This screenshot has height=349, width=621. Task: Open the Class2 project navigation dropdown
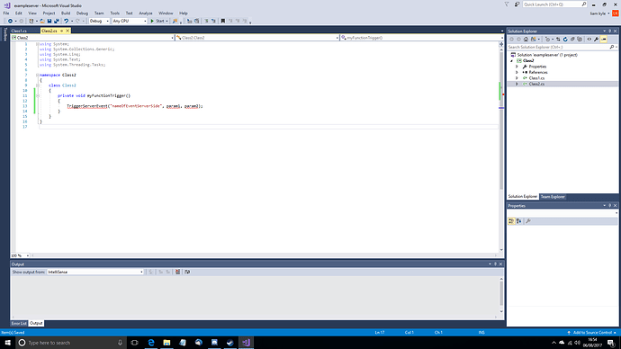pos(93,38)
